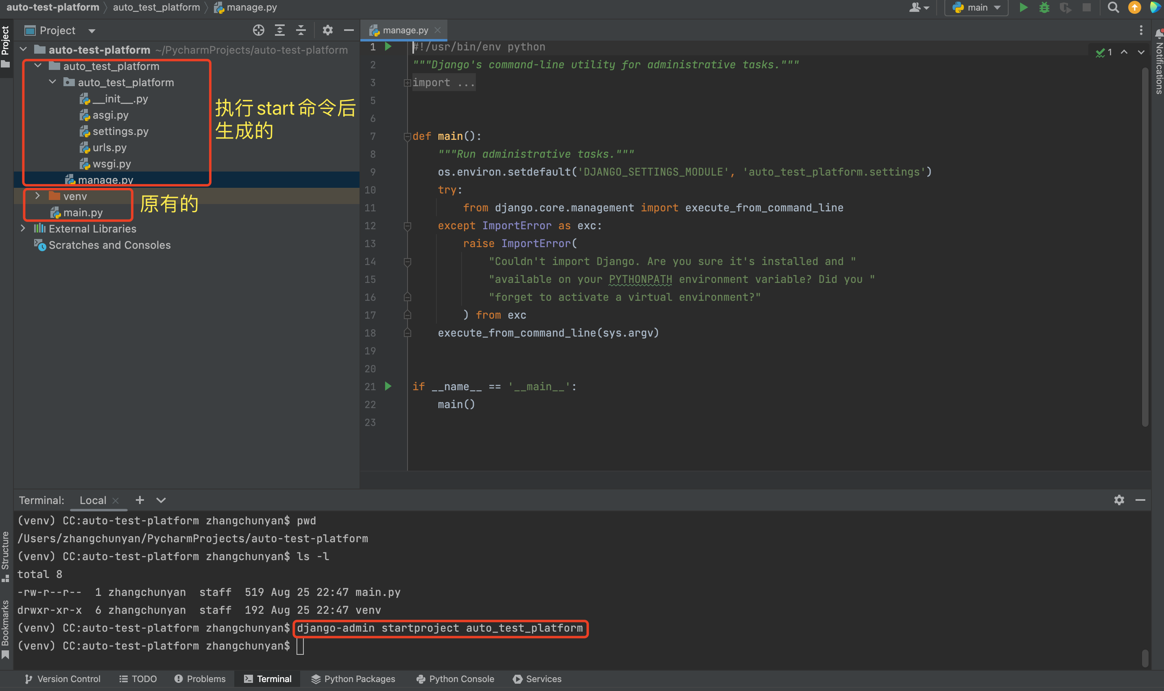Click run gutter arrow at line 21
The height and width of the screenshot is (691, 1164).
click(x=388, y=386)
